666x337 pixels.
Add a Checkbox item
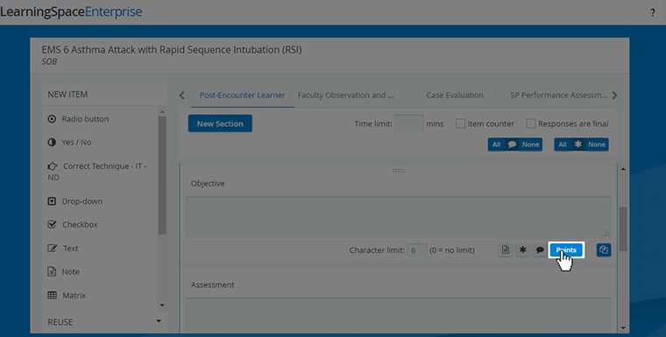pyautogui.click(x=73, y=224)
